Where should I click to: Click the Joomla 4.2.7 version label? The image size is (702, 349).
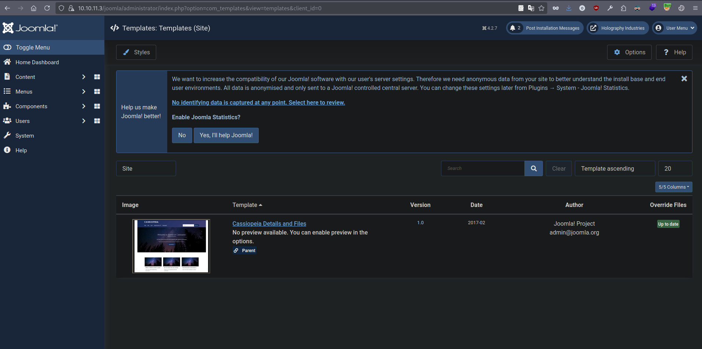point(490,28)
